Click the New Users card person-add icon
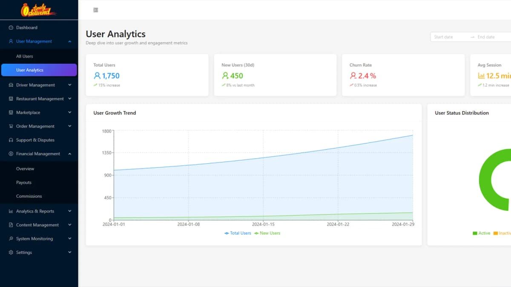The height and width of the screenshot is (287, 511). (225, 76)
